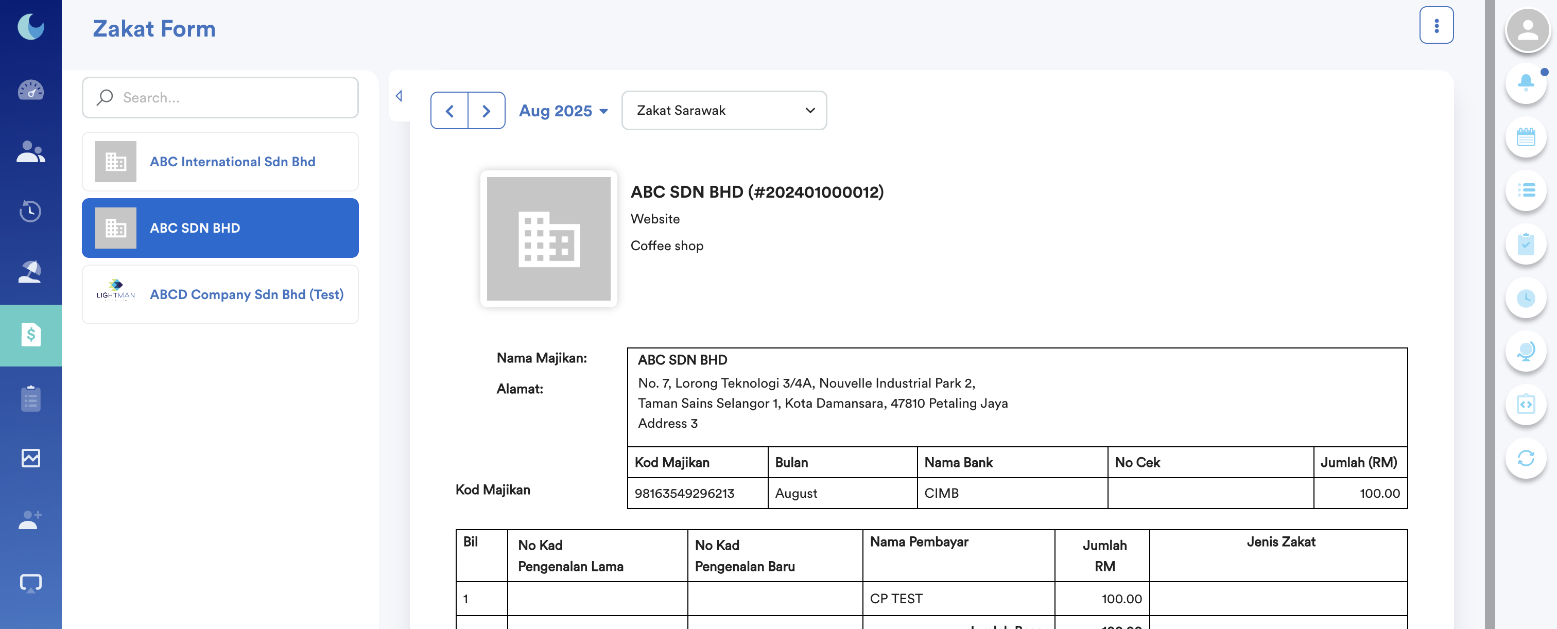Open the user profile avatar
Screen dimensions: 1557x629
tap(1527, 30)
